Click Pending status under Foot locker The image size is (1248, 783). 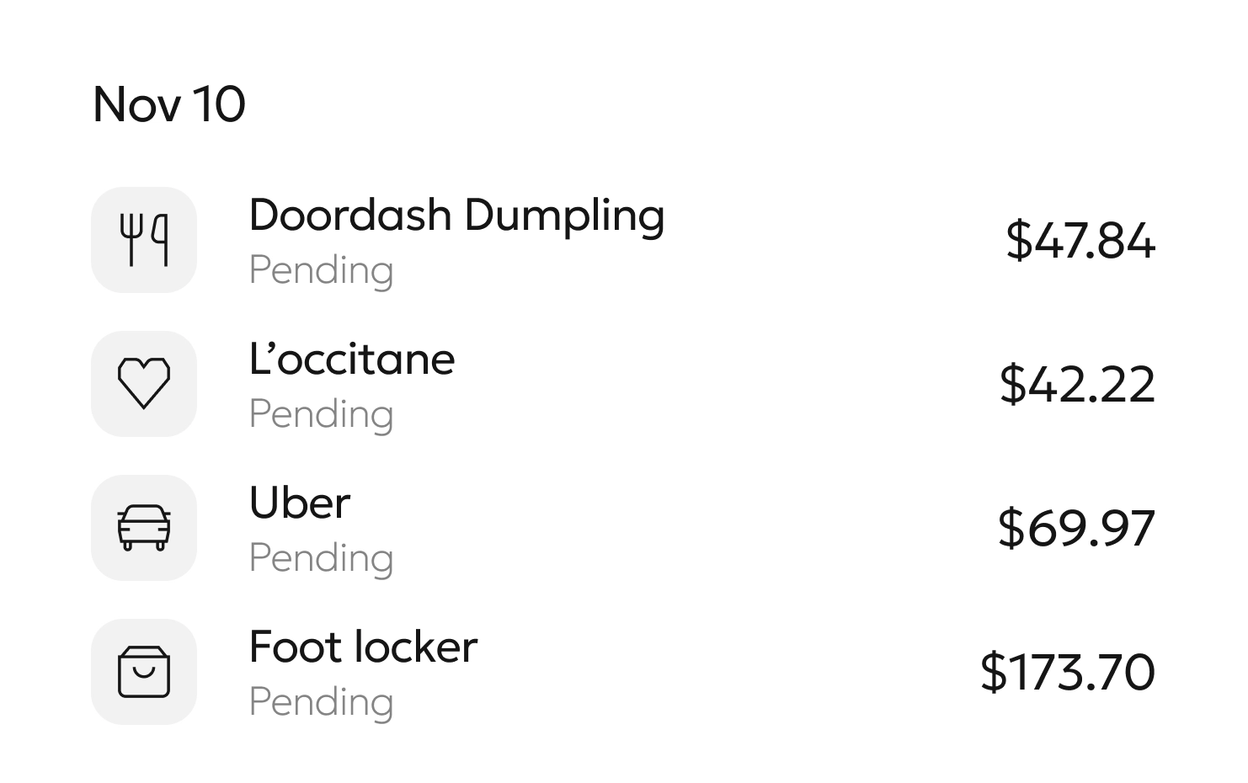click(322, 703)
